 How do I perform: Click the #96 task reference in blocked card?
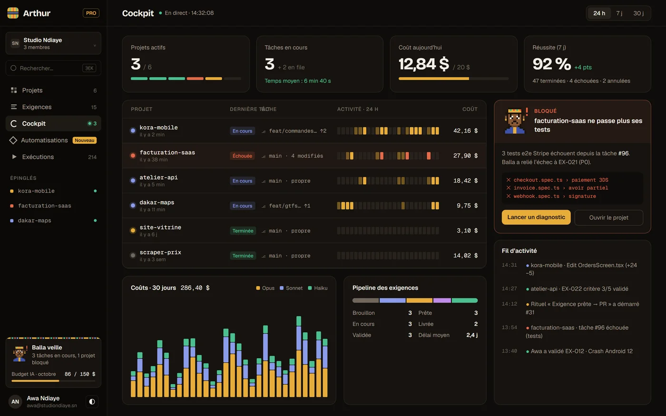624,154
